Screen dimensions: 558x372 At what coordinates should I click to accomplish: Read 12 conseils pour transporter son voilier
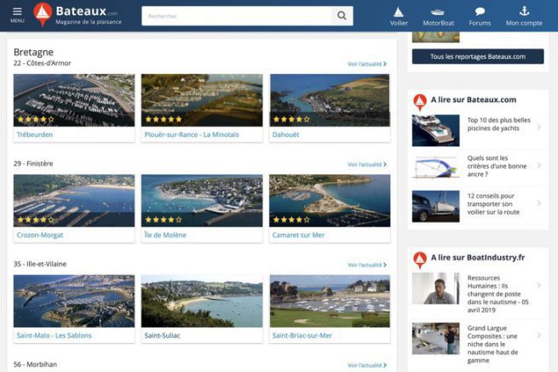pyautogui.click(x=493, y=203)
